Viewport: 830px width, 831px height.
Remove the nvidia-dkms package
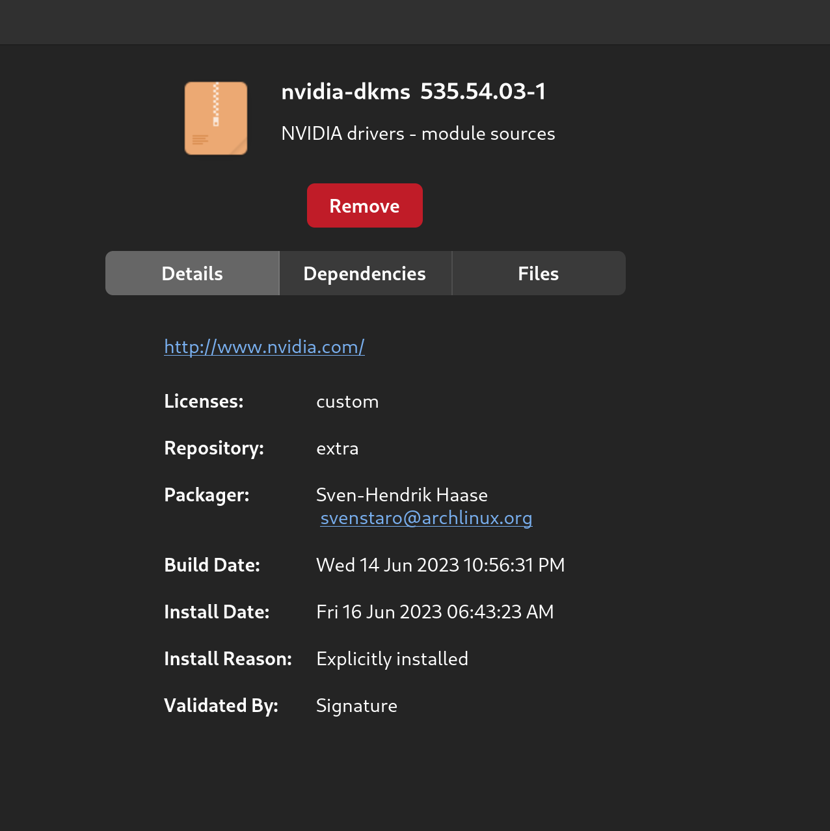point(365,205)
